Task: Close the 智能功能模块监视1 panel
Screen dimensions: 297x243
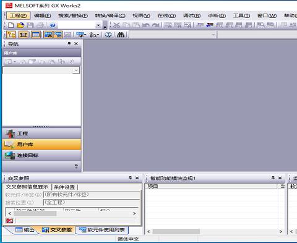Action: pyautogui.click(x=280, y=178)
